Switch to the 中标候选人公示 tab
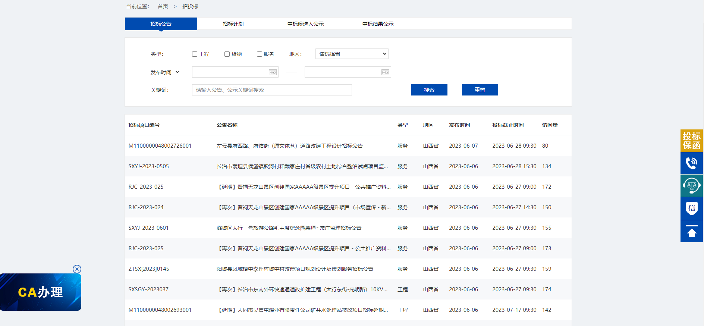Screen dimensions: 704x326 305,24
